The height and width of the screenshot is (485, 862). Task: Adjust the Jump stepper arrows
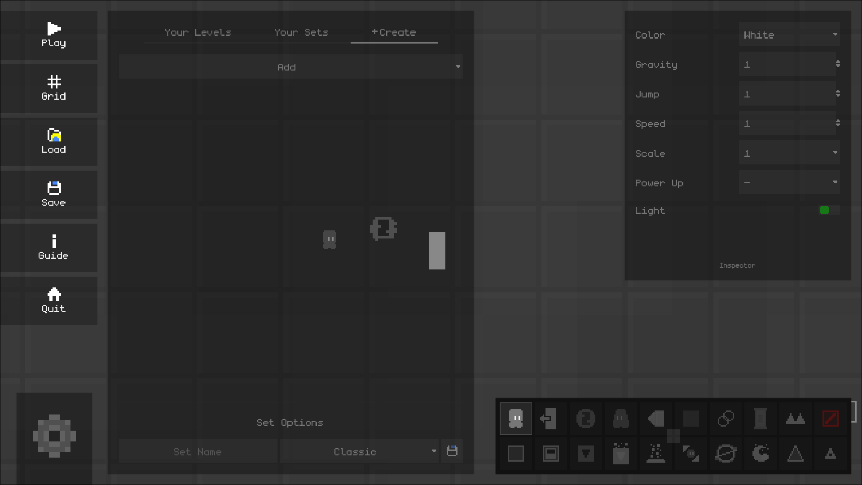pos(838,94)
